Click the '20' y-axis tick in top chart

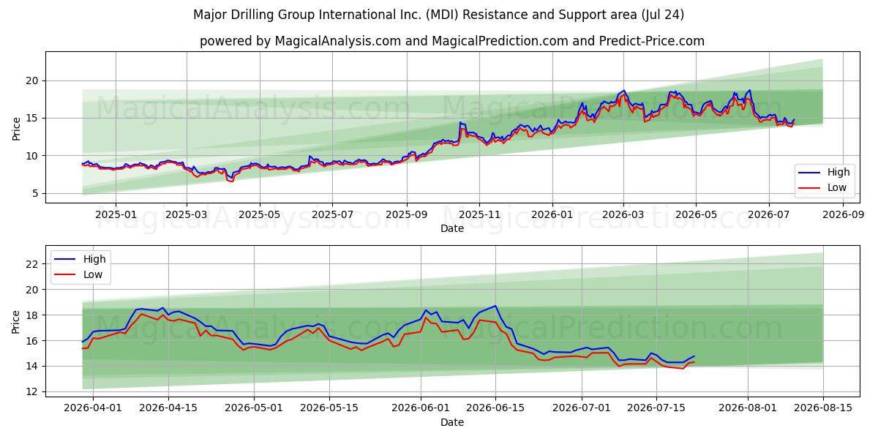click(34, 80)
